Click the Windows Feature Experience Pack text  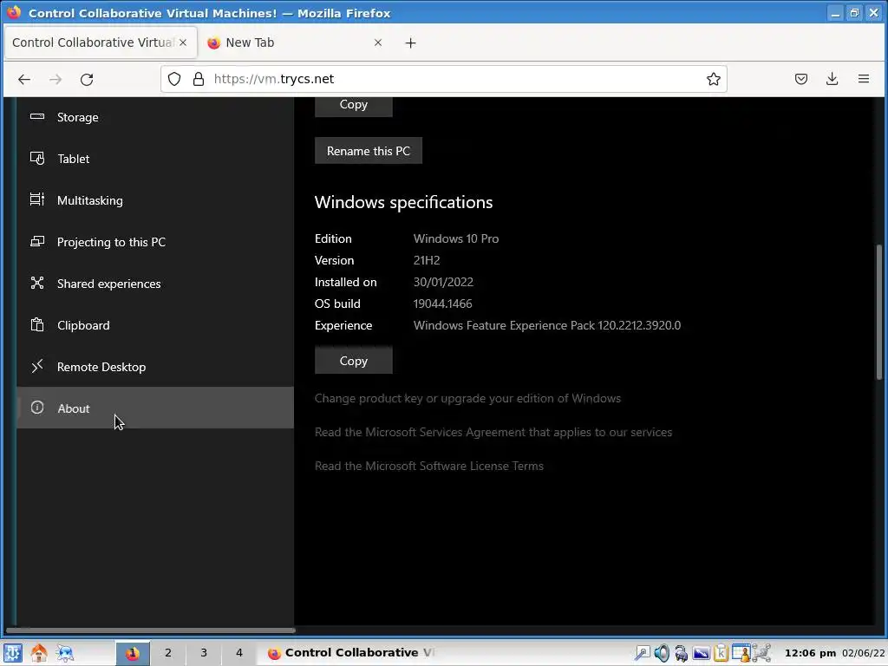546,326
